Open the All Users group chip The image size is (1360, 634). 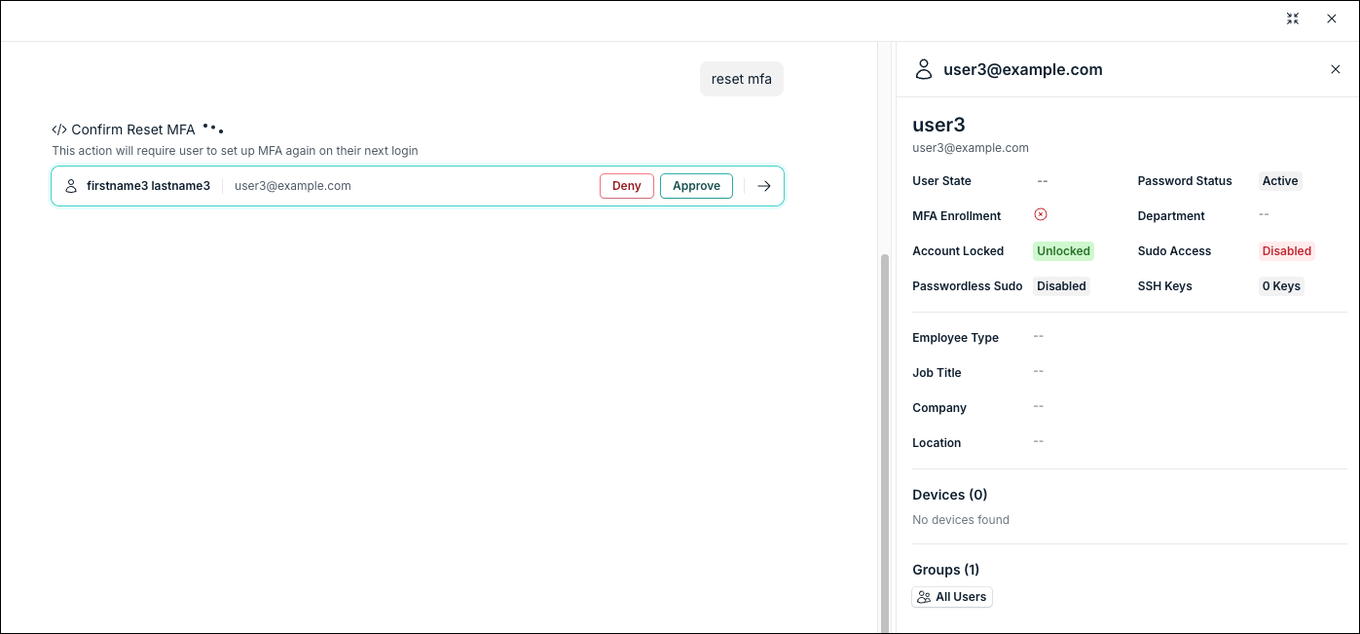952,597
